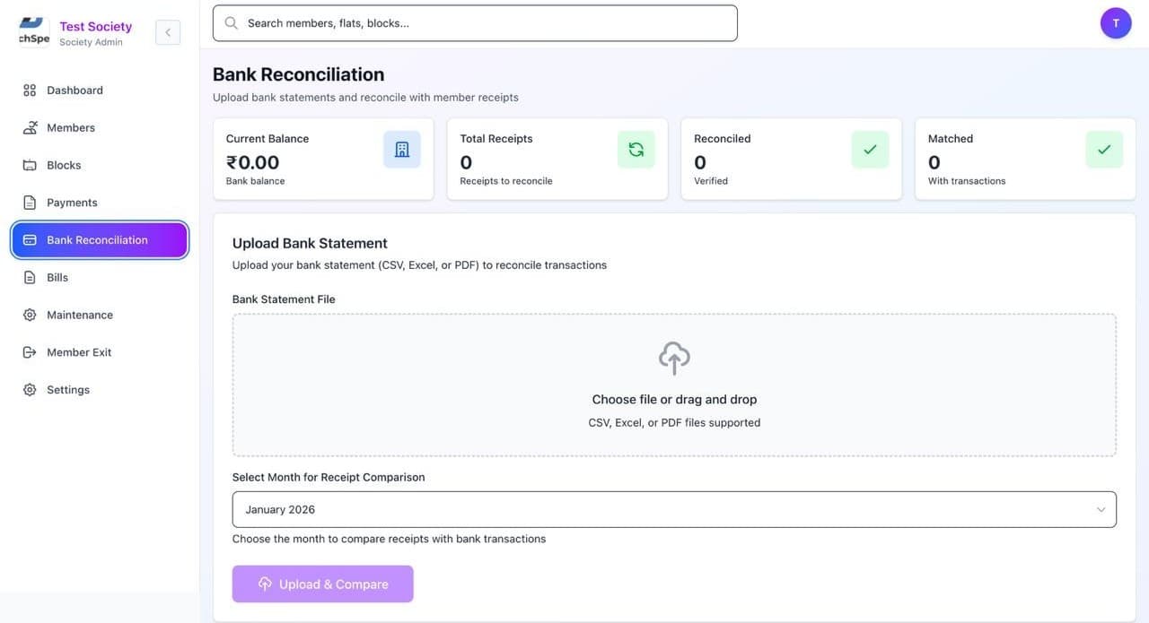Viewport: 1149px width, 623px height.
Task: Click the checkmark icon on Reconciled card
Action: click(870, 150)
